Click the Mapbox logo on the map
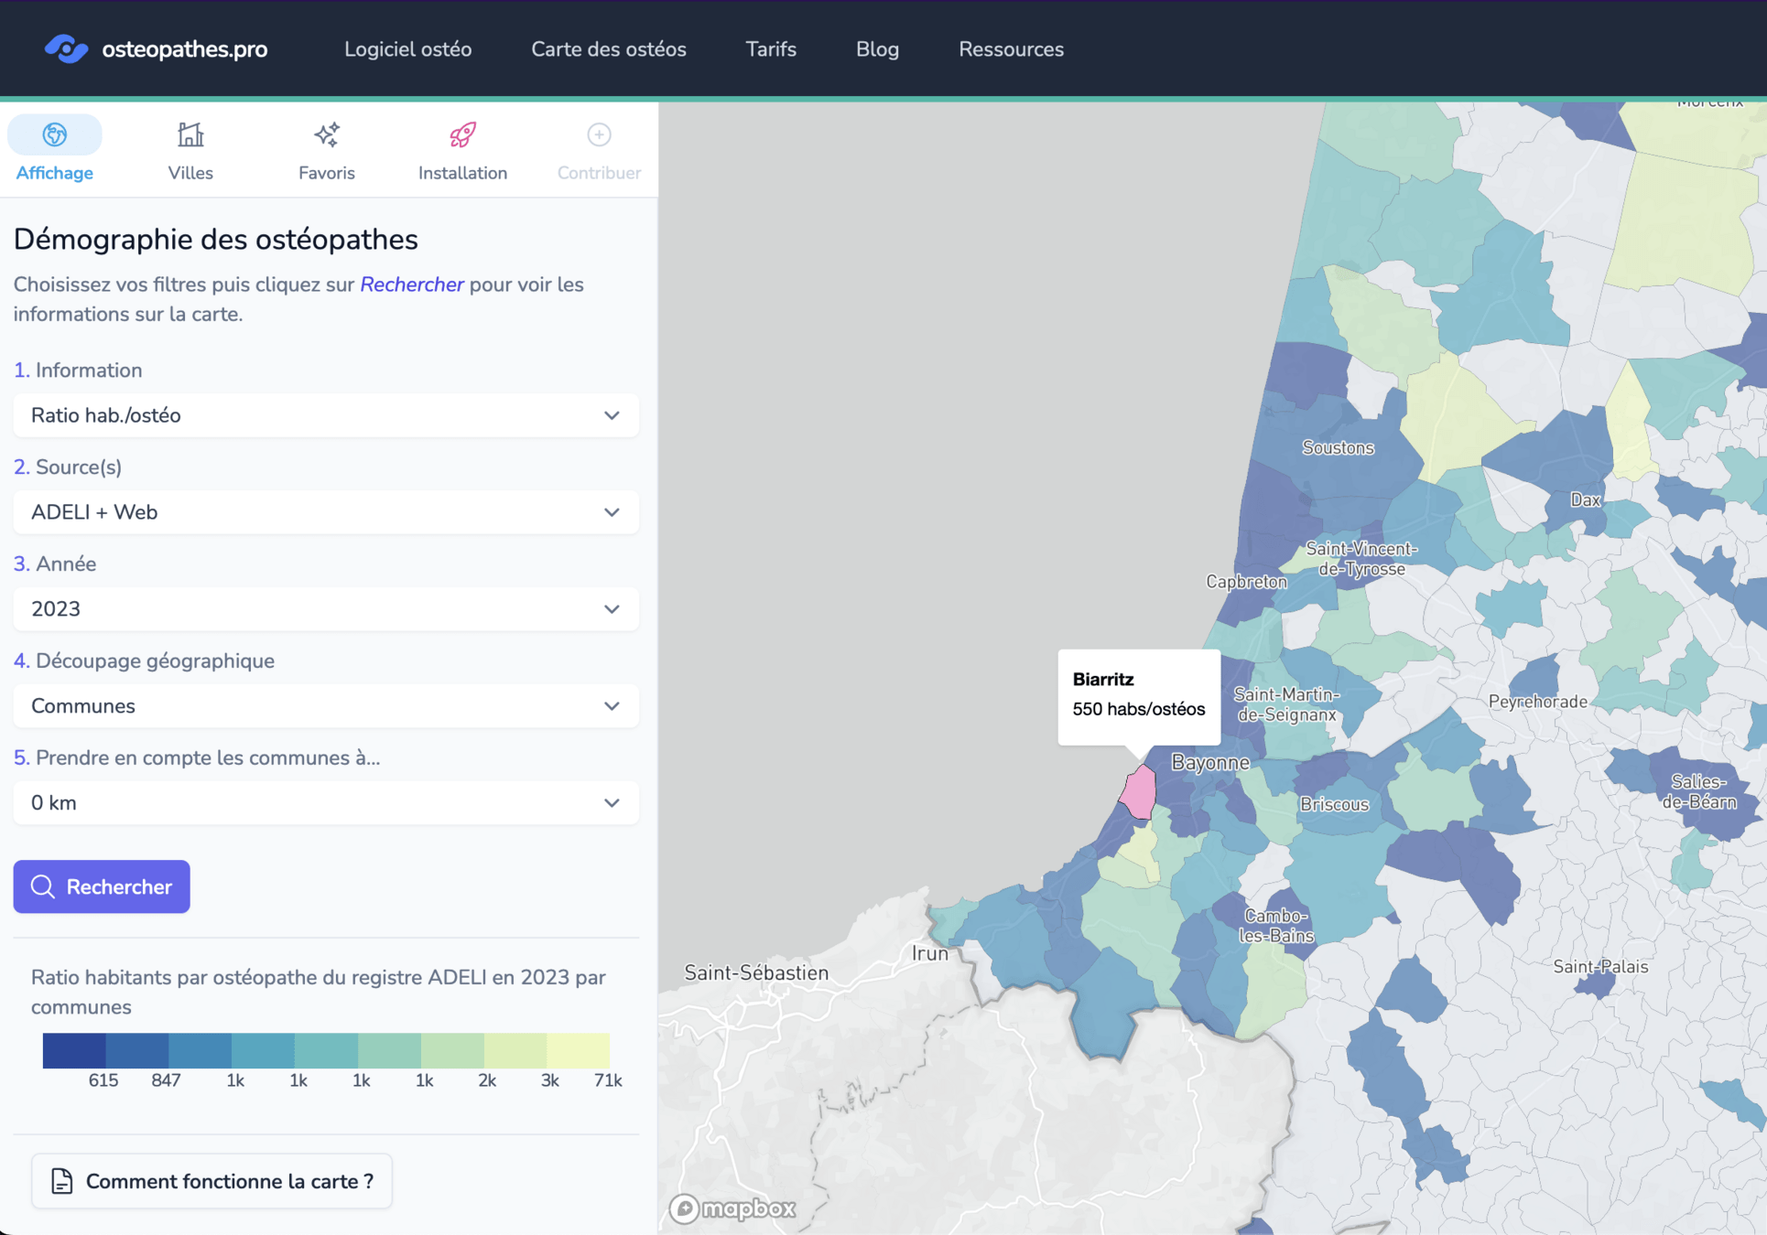 click(x=732, y=1208)
